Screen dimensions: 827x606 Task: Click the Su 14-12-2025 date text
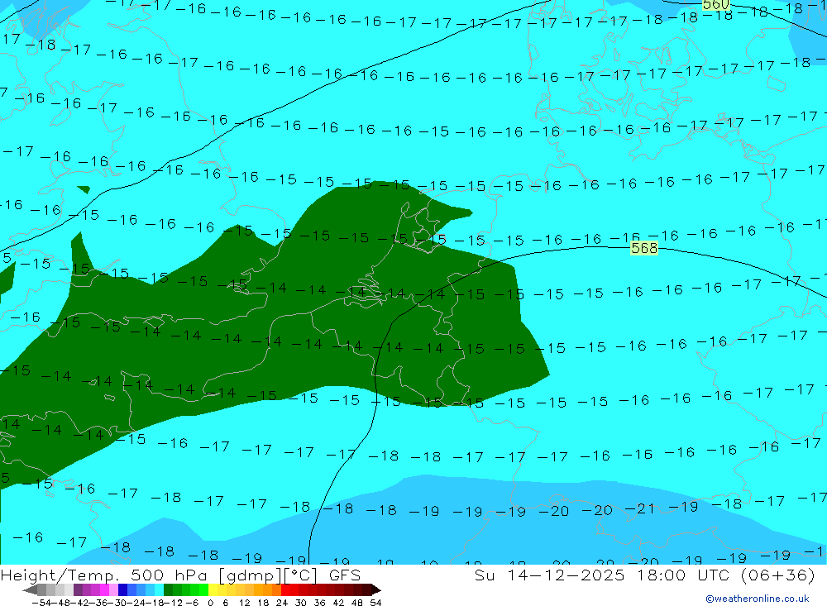pyautogui.click(x=549, y=575)
